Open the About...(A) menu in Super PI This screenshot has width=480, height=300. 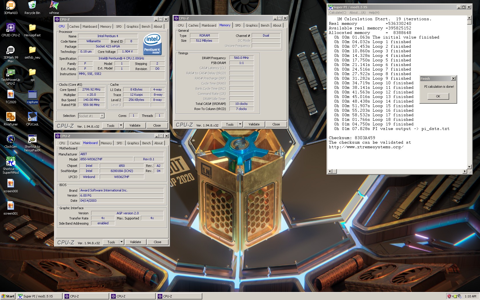coord(357,13)
